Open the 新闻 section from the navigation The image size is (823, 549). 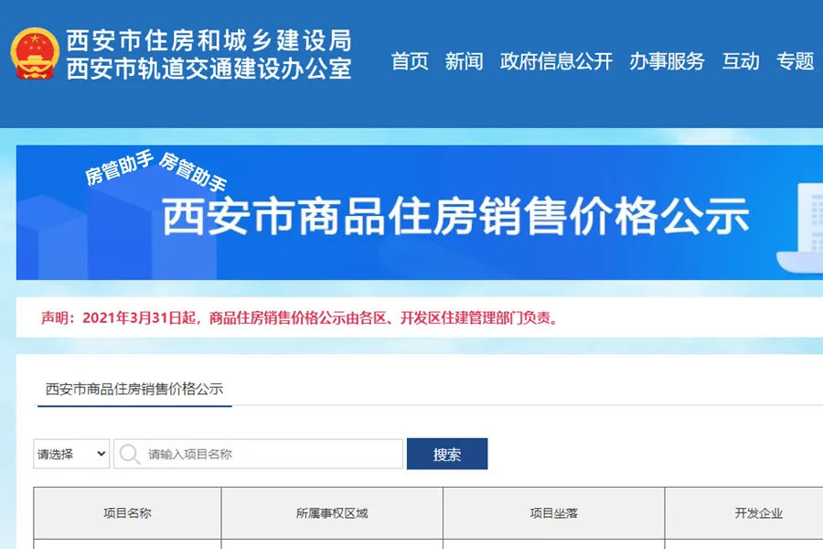pyautogui.click(x=465, y=62)
